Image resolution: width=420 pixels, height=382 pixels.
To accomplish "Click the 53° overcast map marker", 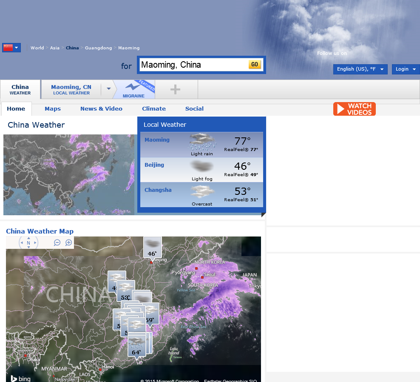I will coord(126,291).
